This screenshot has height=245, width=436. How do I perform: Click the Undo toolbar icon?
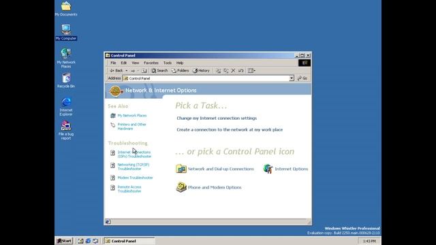pos(240,71)
